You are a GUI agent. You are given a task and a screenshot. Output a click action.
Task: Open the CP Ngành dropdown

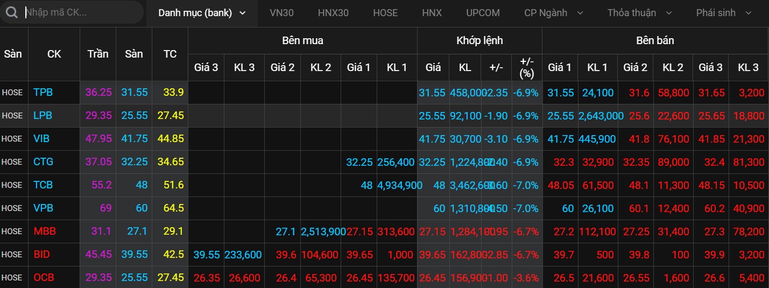click(553, 13)
